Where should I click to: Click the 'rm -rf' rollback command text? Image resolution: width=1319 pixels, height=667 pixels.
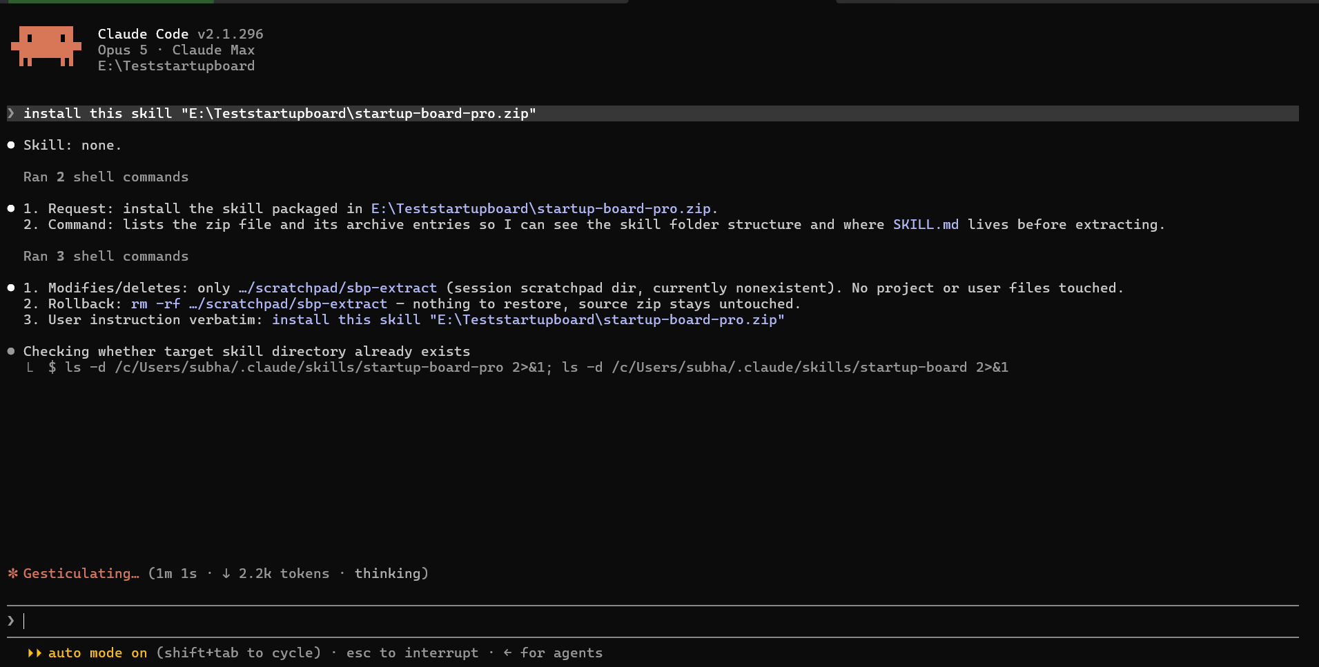(x=155, y=303)
